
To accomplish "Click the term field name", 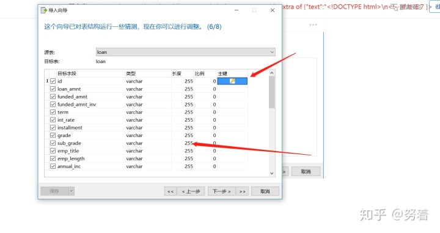I will pyautogui.click(x=63, y=112).
